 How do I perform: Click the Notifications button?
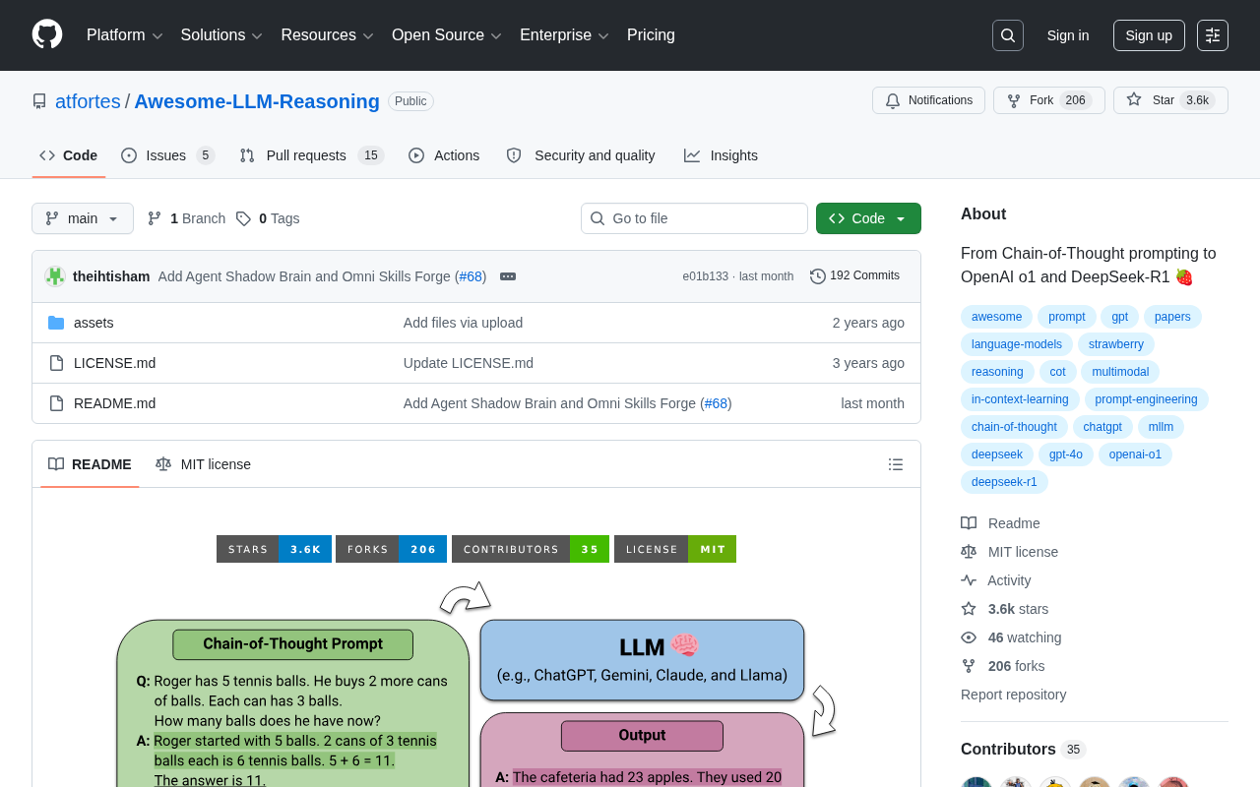[x=928, y=100]
